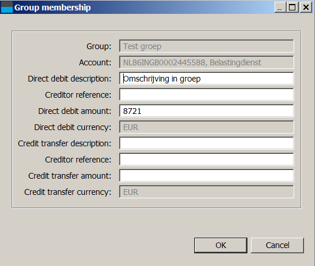This screenshot has width=315, height=266.
Task: Confirm changes with the OK button
Action: coord(221,245)
